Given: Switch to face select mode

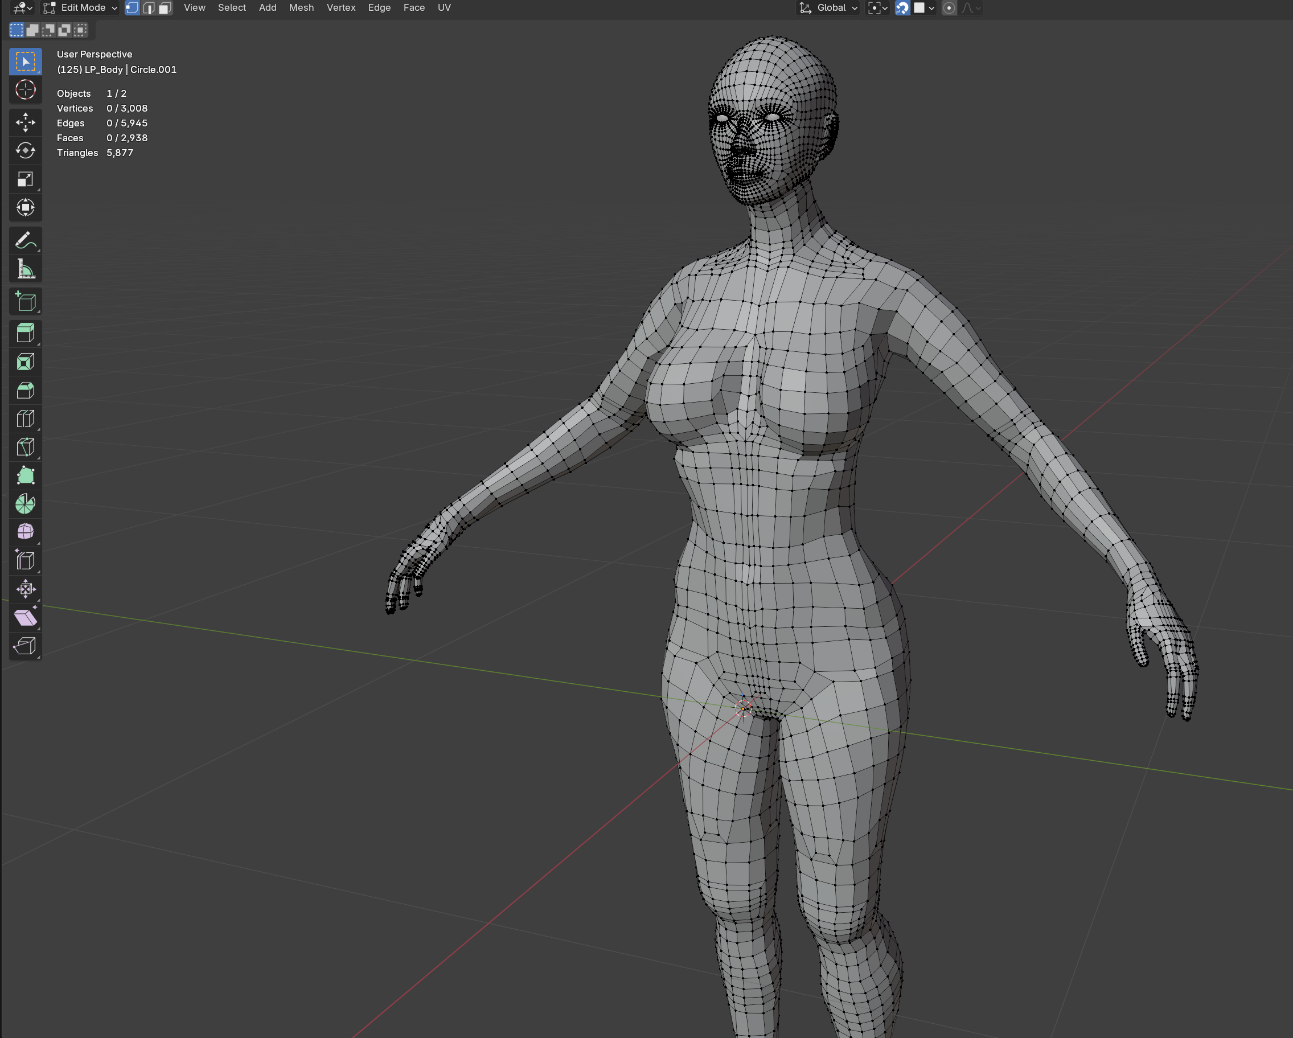Looking at the screenshot, I should (165, 8).
